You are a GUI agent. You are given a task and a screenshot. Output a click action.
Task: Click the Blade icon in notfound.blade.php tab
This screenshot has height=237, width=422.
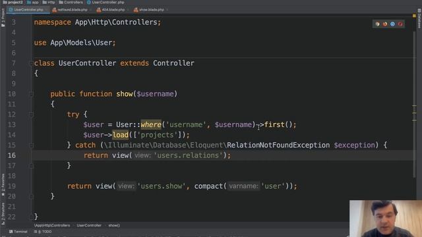point(55,10)
